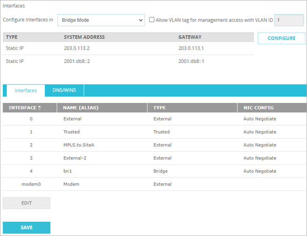Click the NIC CONFIG column header

(x=258, y=108)
